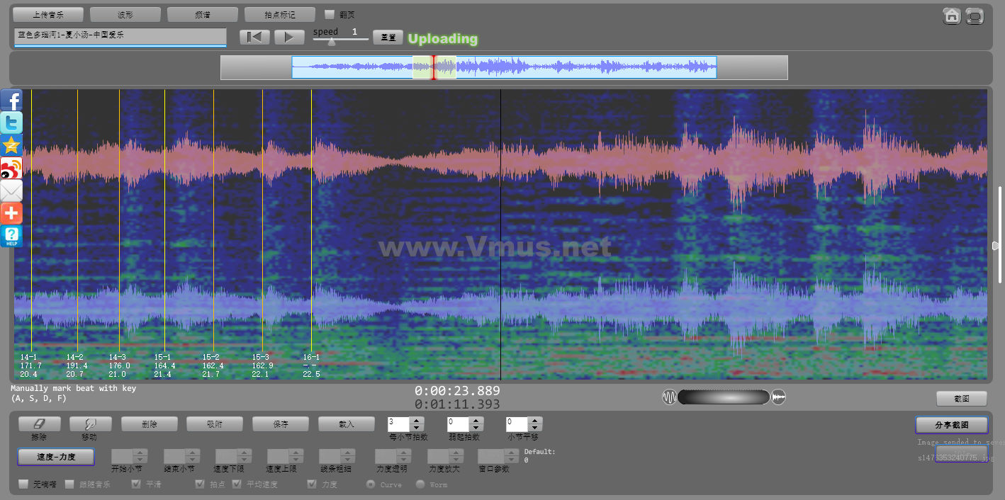Click the 力度放大 spinner

click(x=445, y=456)
